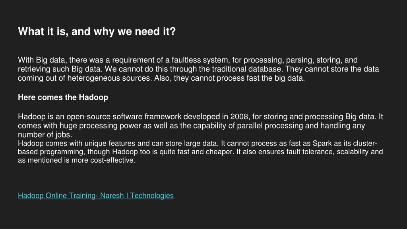
Task: Click the 'Here comes the Hadoop' subheading
Action: click(x=63, y=97)
